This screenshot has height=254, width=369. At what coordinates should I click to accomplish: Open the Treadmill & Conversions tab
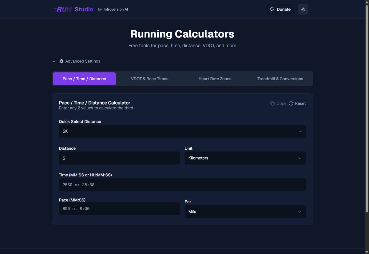[x=280, y=79]
